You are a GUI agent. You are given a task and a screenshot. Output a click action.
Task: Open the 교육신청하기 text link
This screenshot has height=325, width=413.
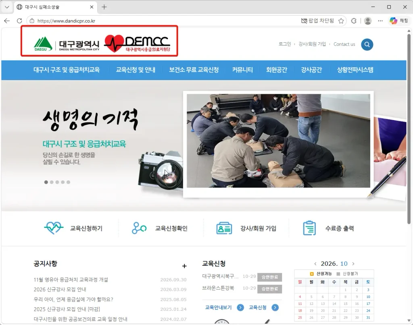tap(86, 228)
